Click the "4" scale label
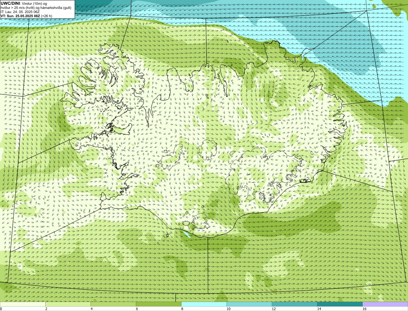The image size is (408, 311). pyautogui.click(x=92, y=309)
